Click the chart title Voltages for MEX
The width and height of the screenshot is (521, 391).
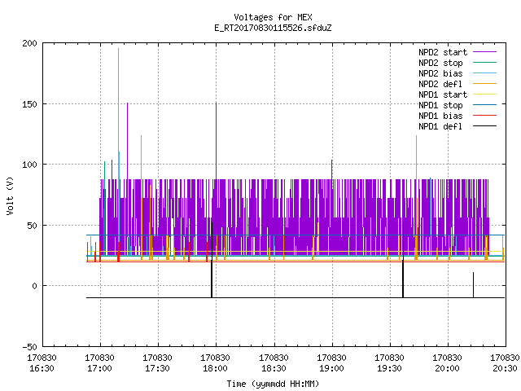273,17
